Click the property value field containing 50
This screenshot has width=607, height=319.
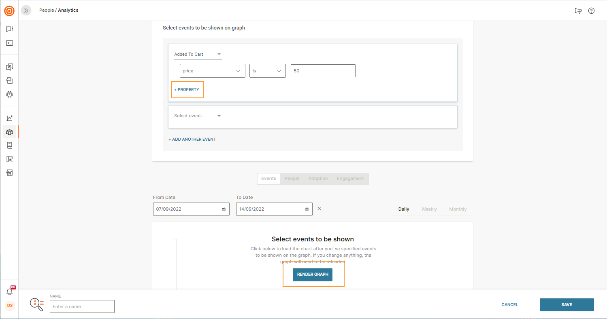323,71
